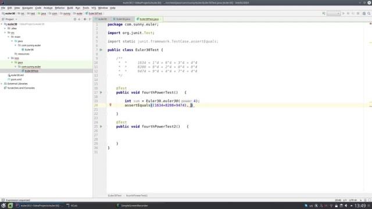Click fourthPowerTest() breadcrumb below editor
This screenshot has height=209, width=372.
(x=137, y=196)
